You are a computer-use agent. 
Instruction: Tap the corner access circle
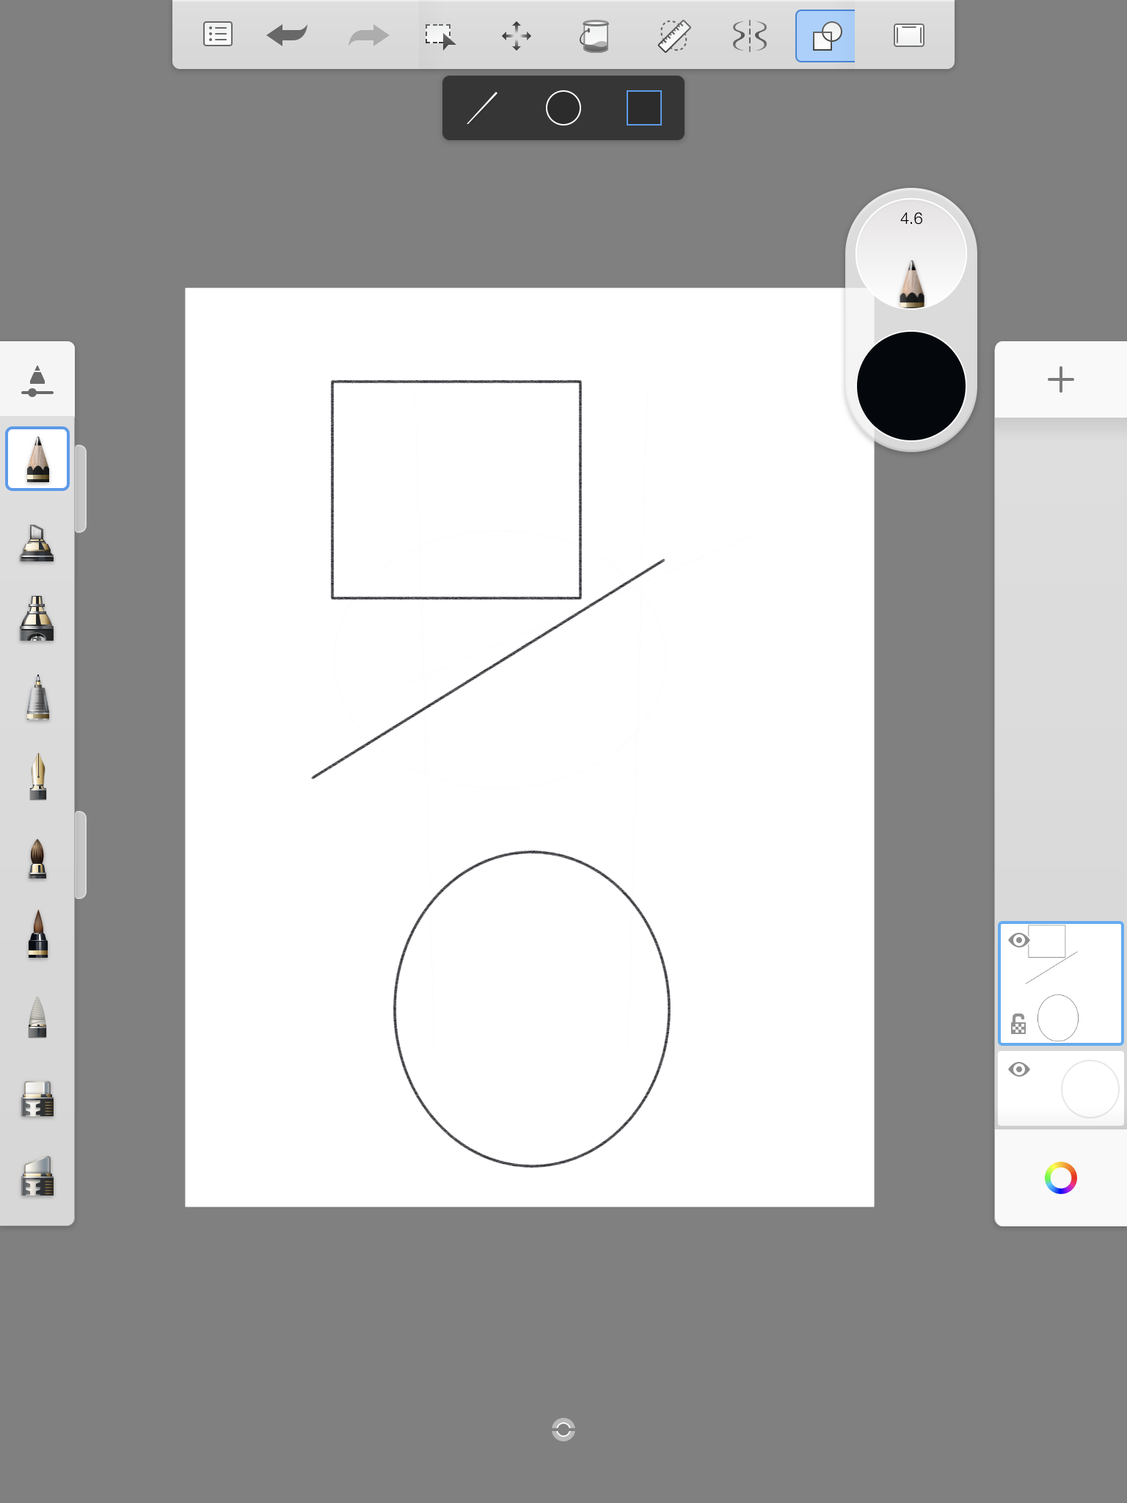point(563,1430)
